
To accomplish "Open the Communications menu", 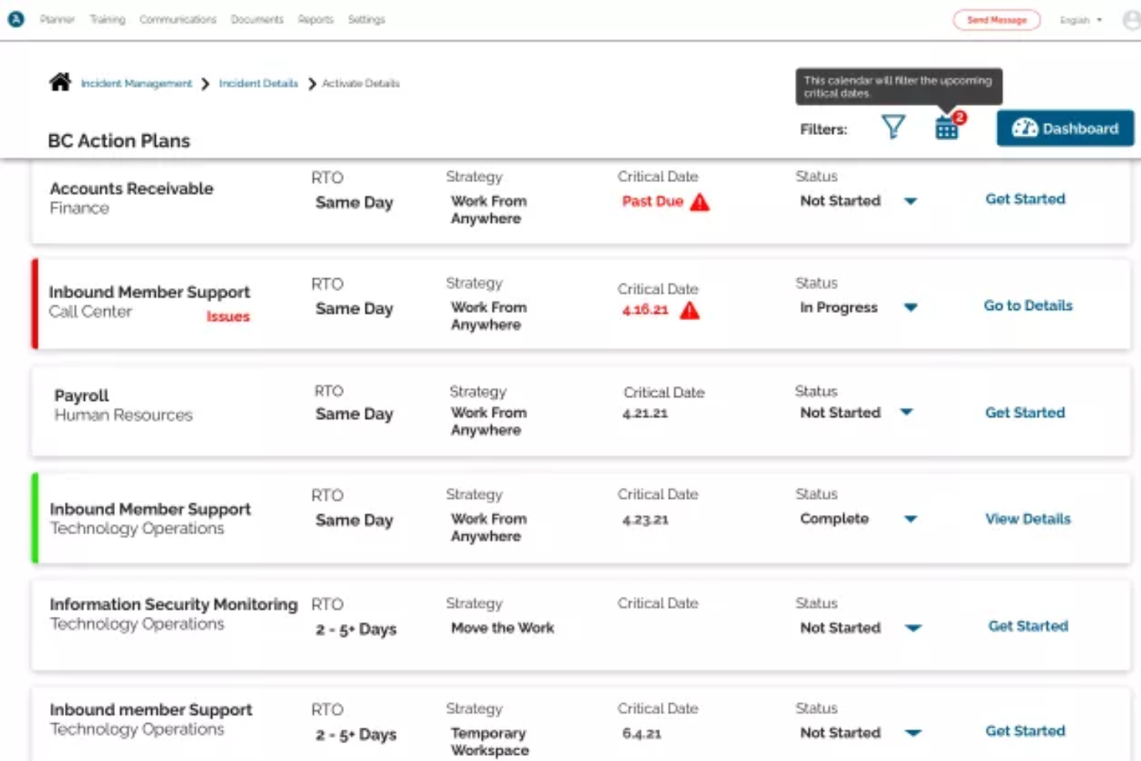I will (177, 19).
